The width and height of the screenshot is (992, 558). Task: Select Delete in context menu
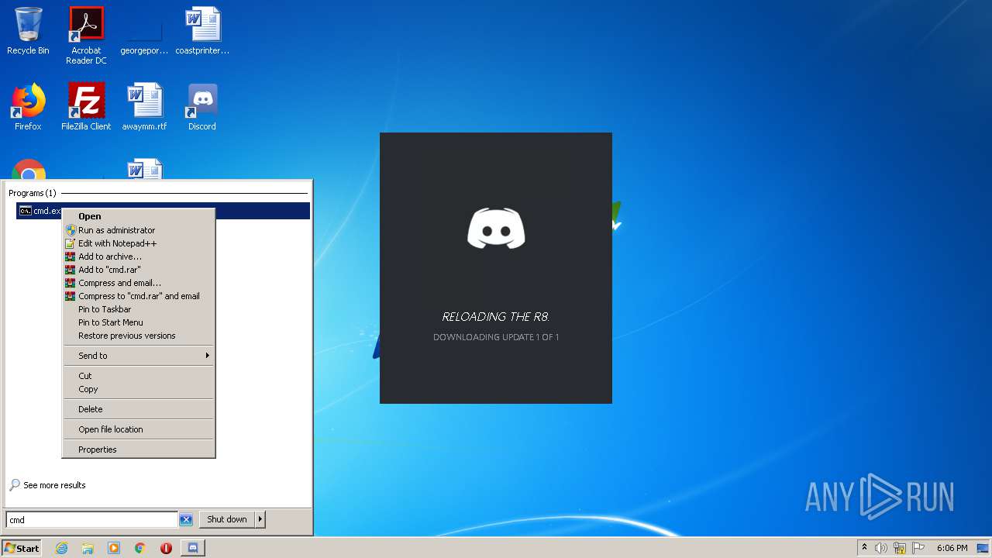pos(139,409)
